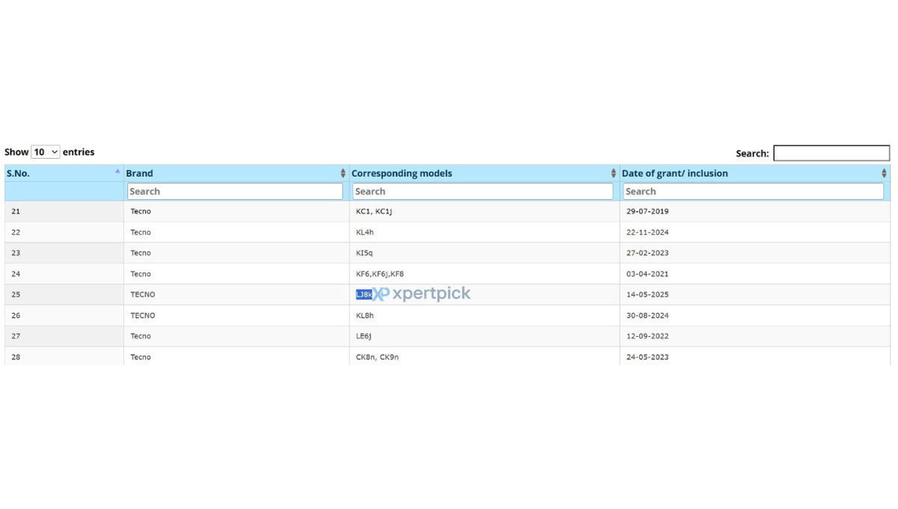Viewport: 898px width, 509px height.
Task: Click the KC1, KC1j model cell
Action: [374, 212]
